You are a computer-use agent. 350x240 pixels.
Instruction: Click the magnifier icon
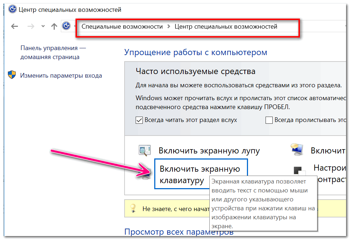pyautogui.click(x=145, y=150)
